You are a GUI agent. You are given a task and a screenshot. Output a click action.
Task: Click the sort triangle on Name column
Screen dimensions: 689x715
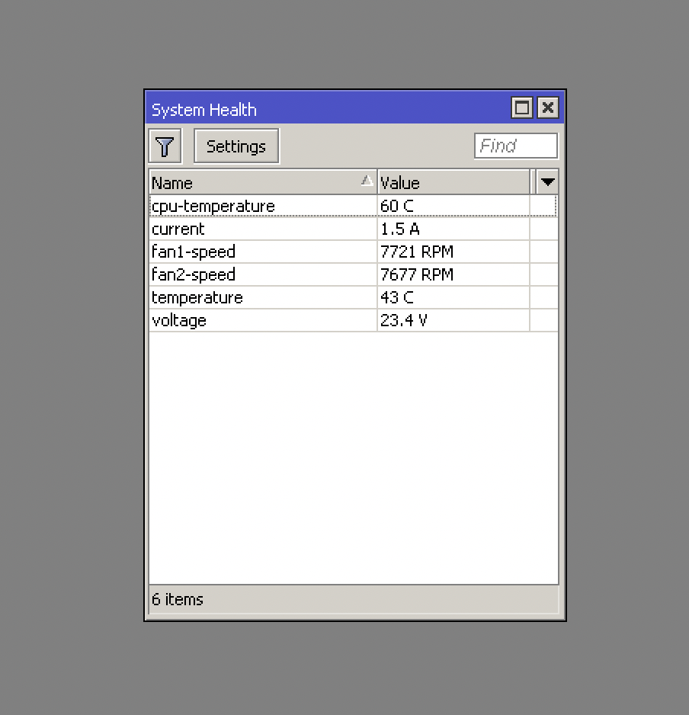368,181
